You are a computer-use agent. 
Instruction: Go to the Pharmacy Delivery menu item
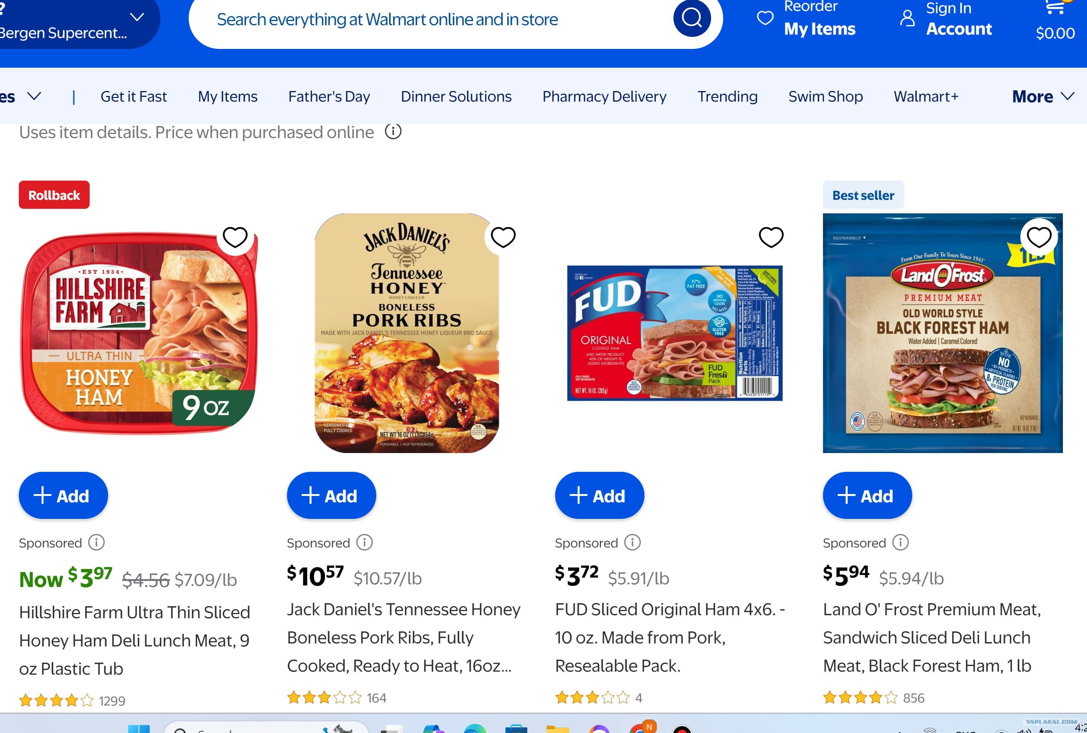tap(604, 97)
